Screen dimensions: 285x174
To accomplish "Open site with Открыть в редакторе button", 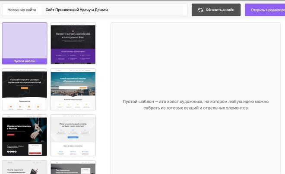I will [265, 10].
